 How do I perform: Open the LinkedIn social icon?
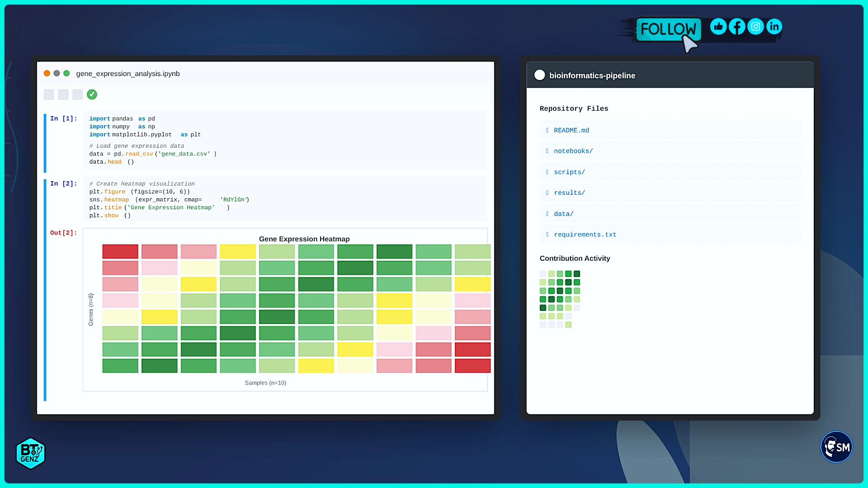(774, 26)
